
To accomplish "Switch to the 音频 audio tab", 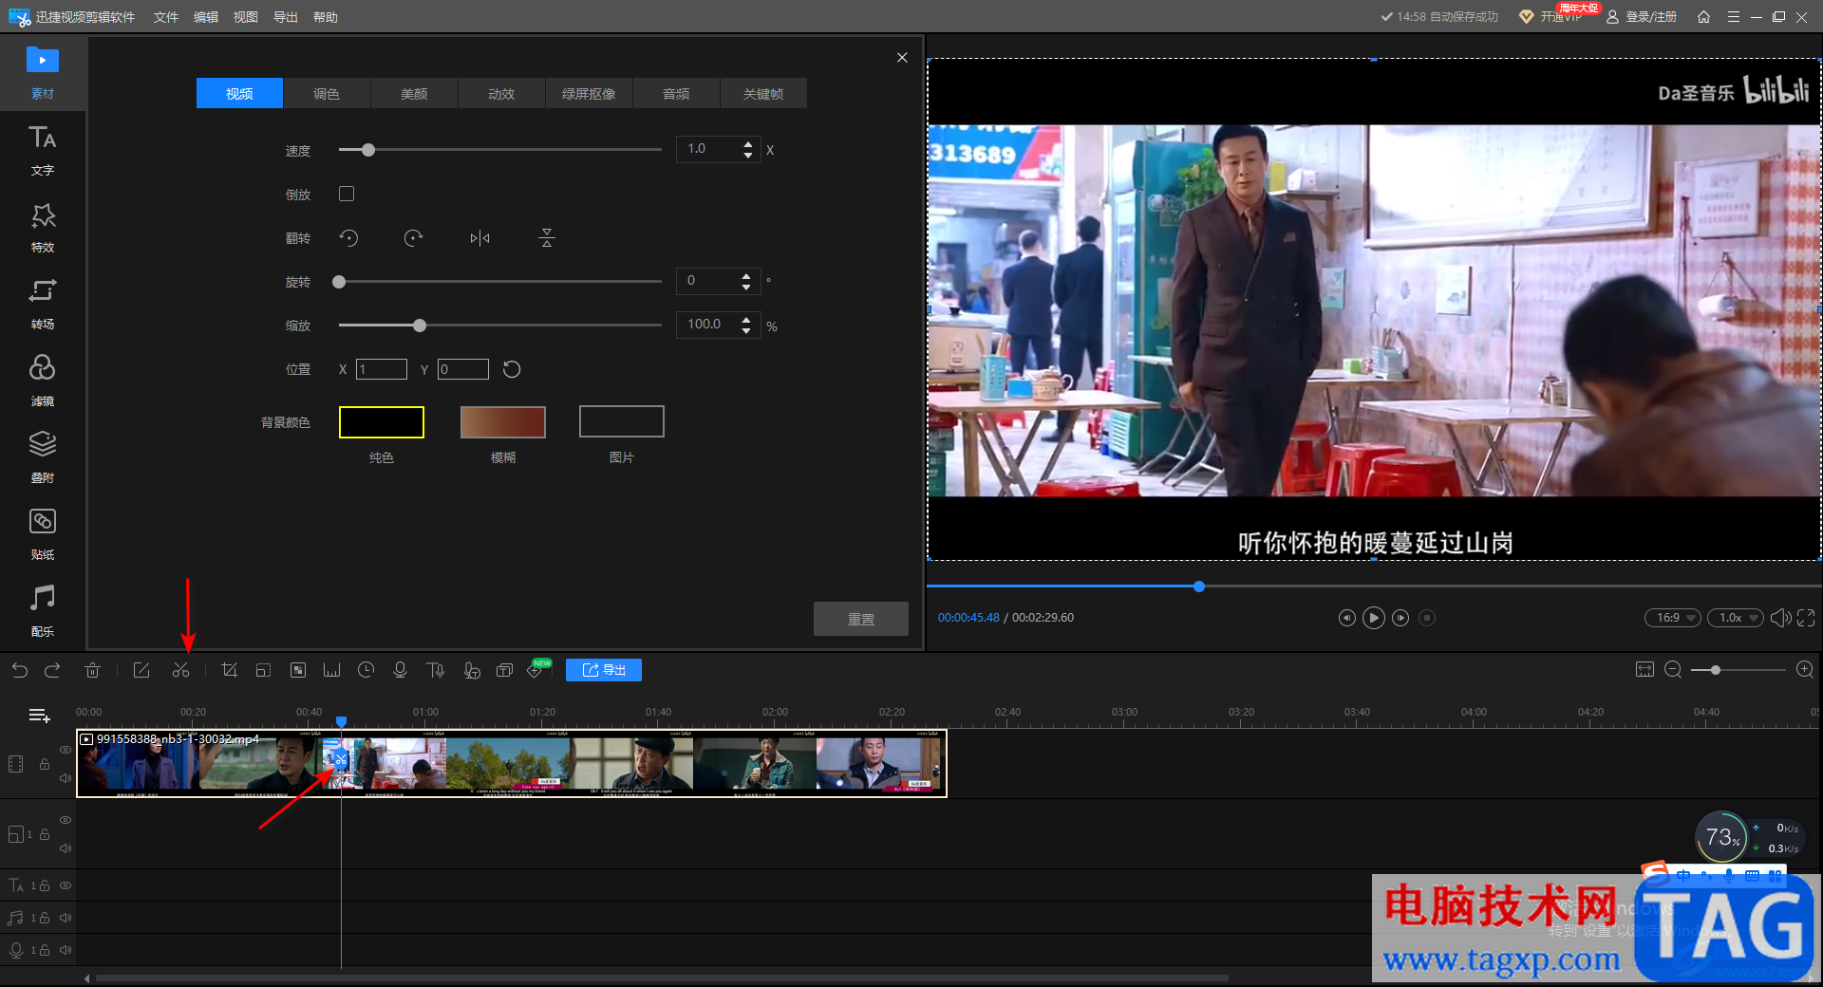I will pyautogui.click(x=676, y=93).
